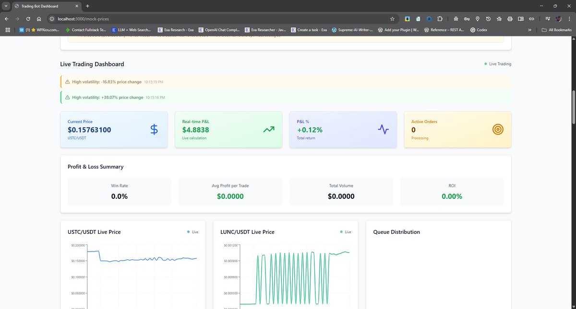Click the download extension icon in toolbar

coord(408,19)
